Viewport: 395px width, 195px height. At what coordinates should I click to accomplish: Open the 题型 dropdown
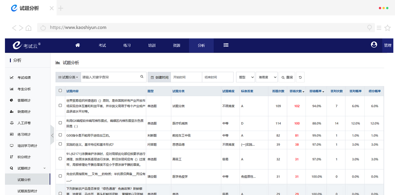click(246, 77)
